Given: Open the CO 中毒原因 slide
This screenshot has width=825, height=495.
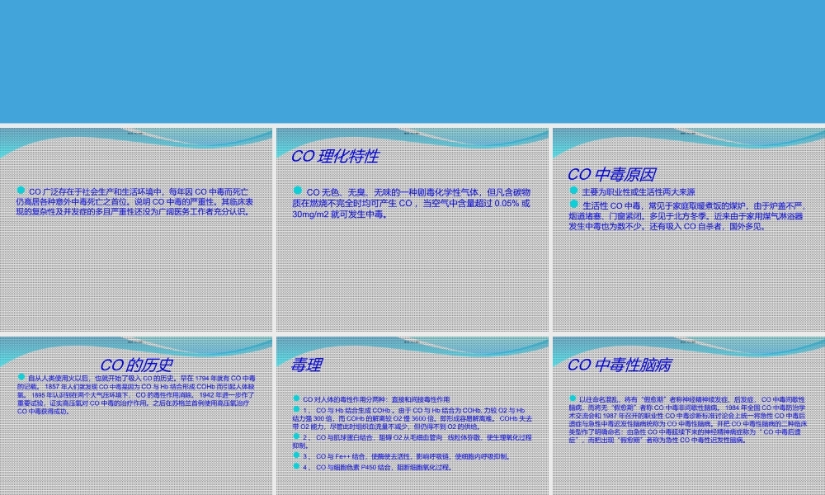Looking at the screenshot, I should [689, 229].
